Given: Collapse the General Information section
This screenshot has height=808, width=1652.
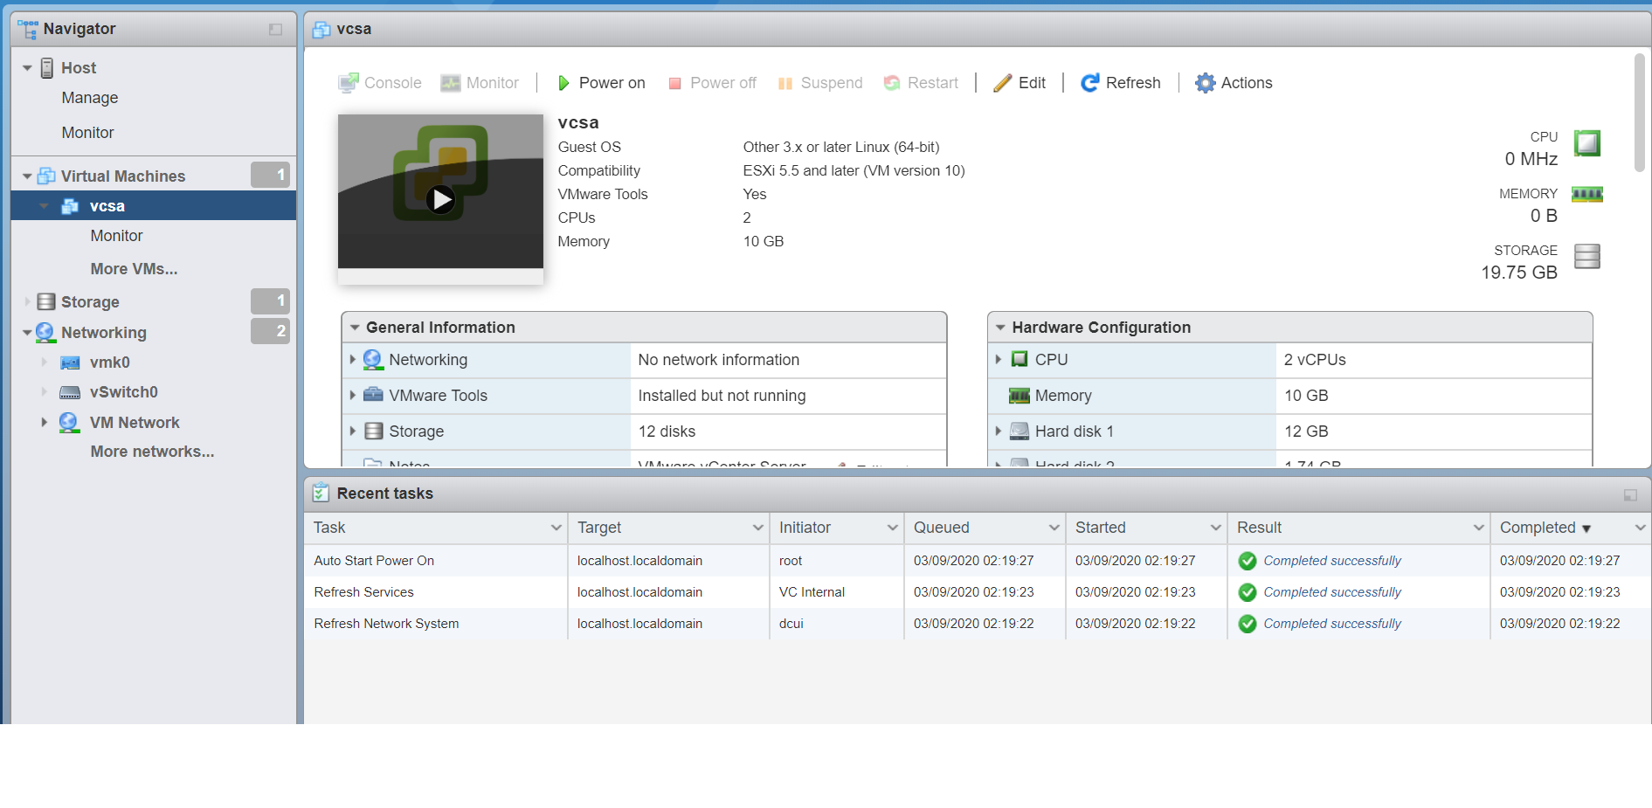Looking at the screenshot, I should 356,328.
